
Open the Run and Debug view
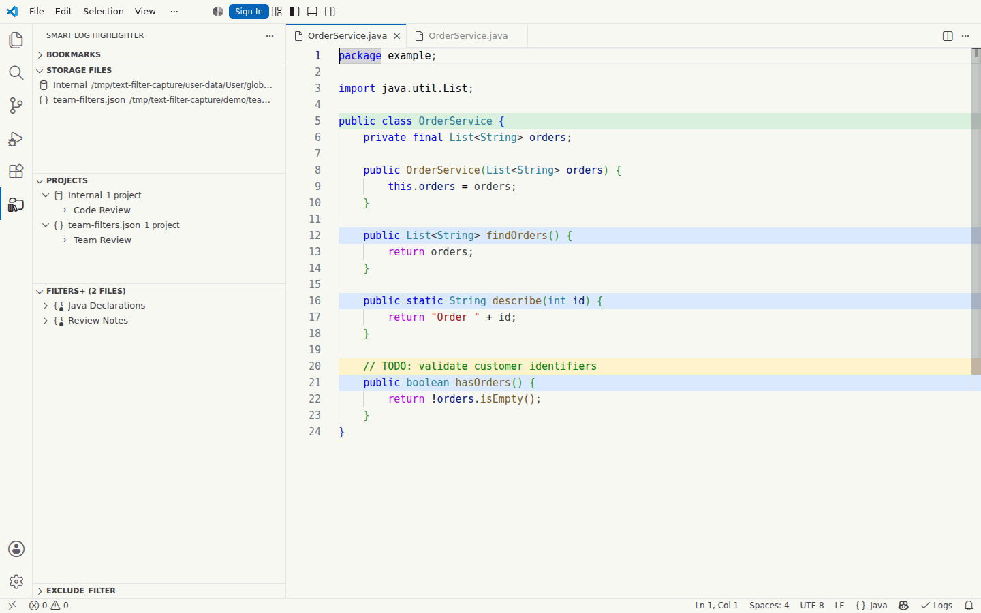click(16, 139)
